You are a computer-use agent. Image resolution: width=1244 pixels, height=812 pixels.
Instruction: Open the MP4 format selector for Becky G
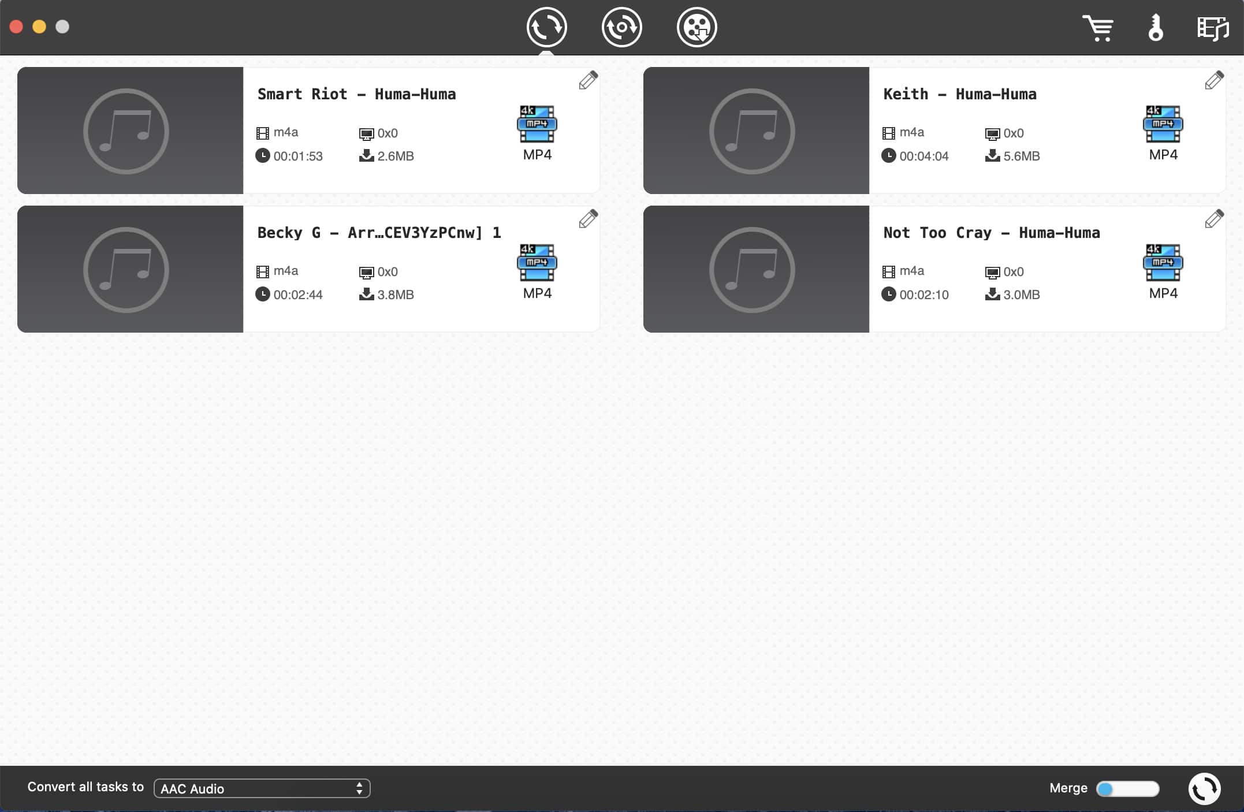click(537, 263)
